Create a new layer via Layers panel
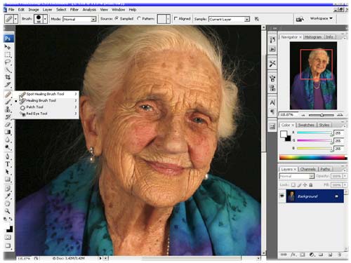This screenshot has width=351, height=263. point(330,255)
